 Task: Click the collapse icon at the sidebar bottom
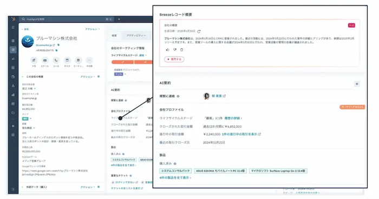pyautogui.click(x=13, y=189)
